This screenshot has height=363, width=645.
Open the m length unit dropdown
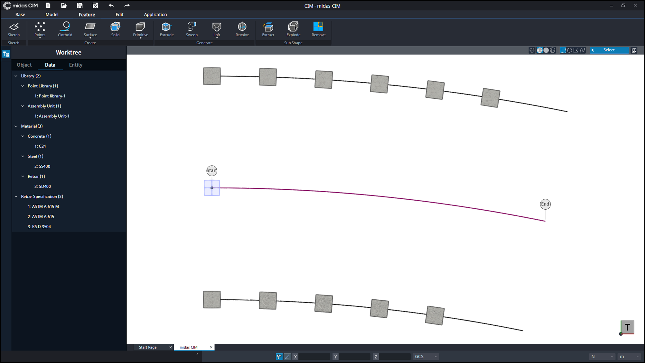click(629, 357)
